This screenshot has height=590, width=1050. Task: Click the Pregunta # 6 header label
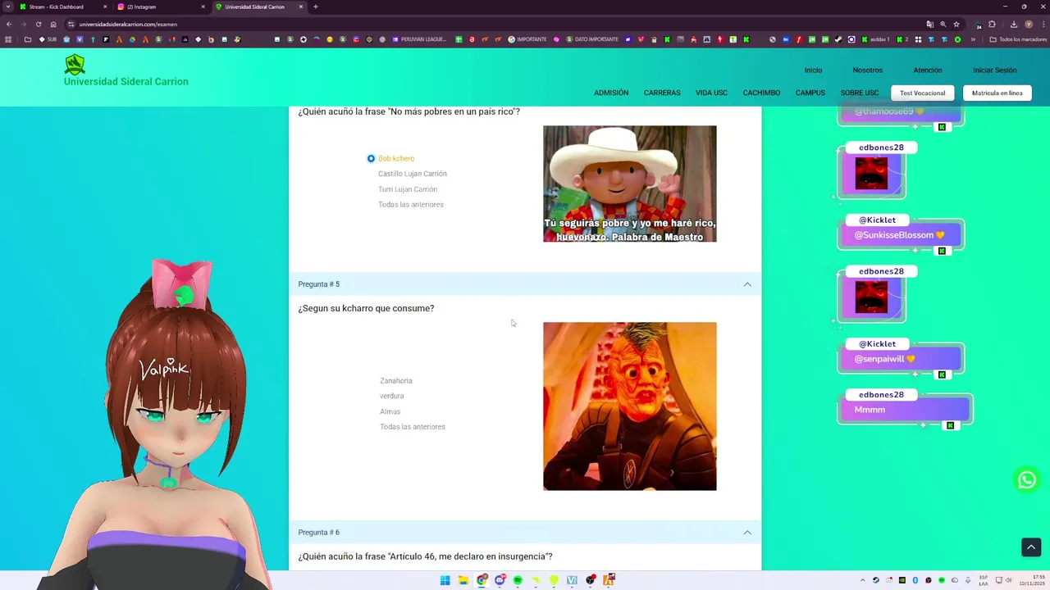318,533
